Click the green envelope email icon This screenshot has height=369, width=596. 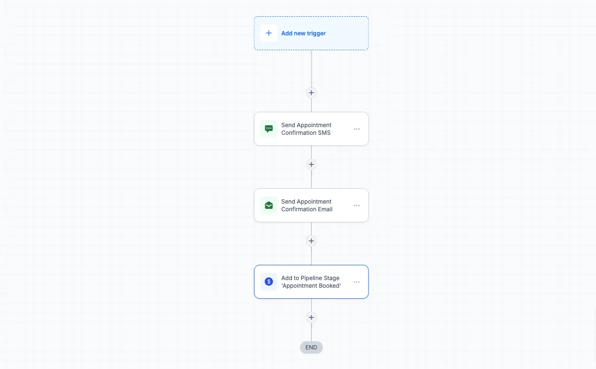click(x=269, y=206)
